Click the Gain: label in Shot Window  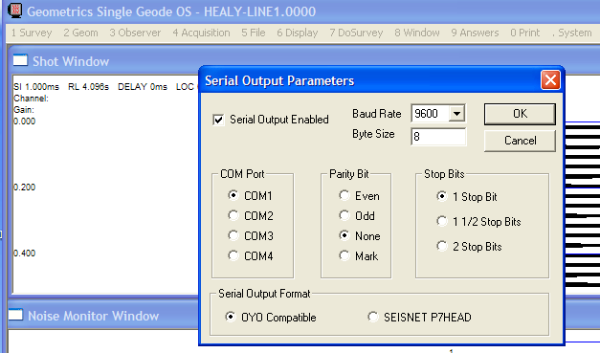24,110
